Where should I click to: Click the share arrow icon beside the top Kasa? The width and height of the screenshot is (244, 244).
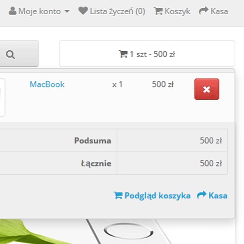(203, 11)
